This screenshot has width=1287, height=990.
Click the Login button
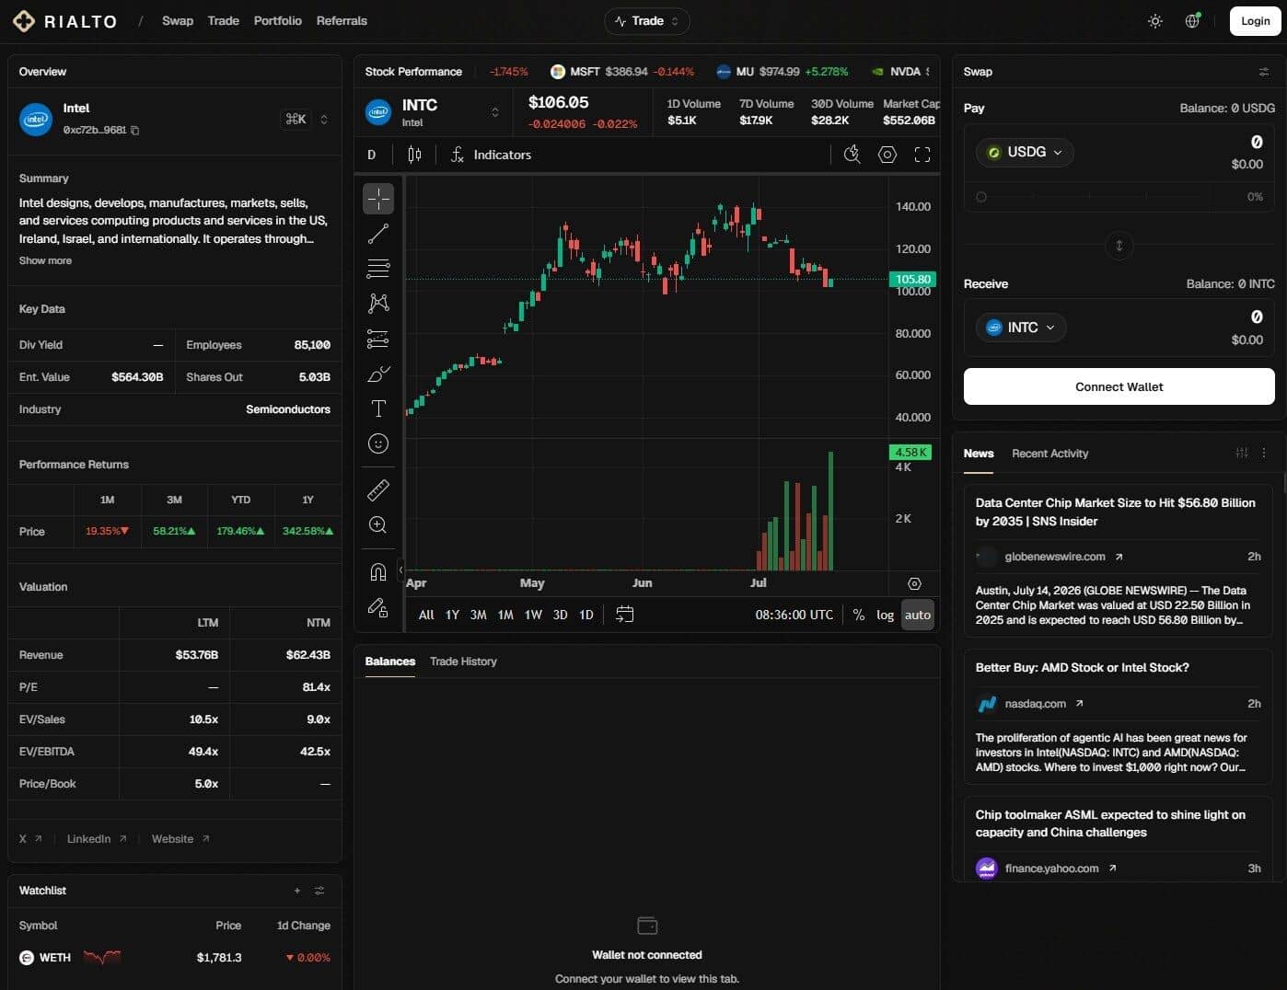pyautogui.click(x=1256, y=21)
